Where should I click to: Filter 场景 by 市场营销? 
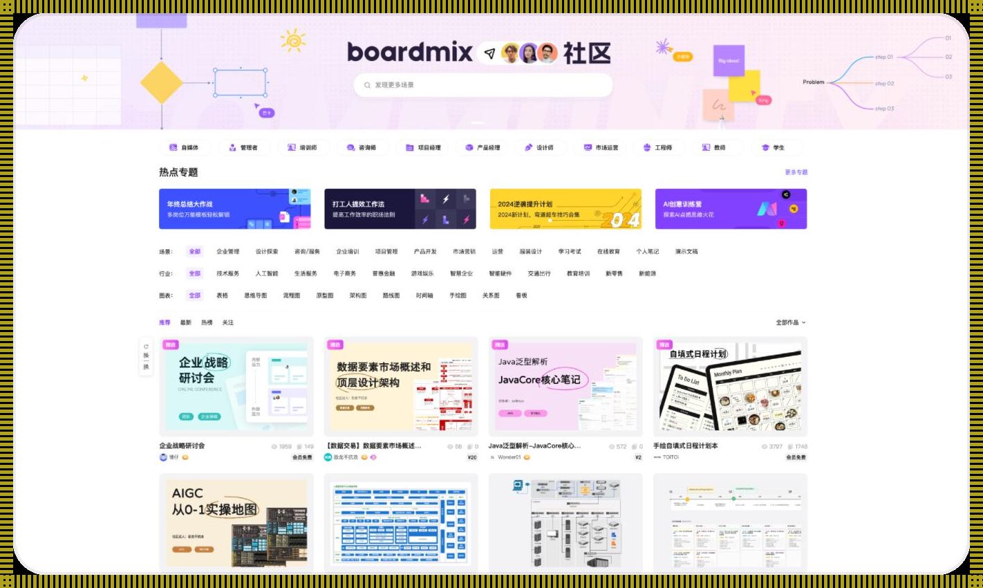(465, 252)
